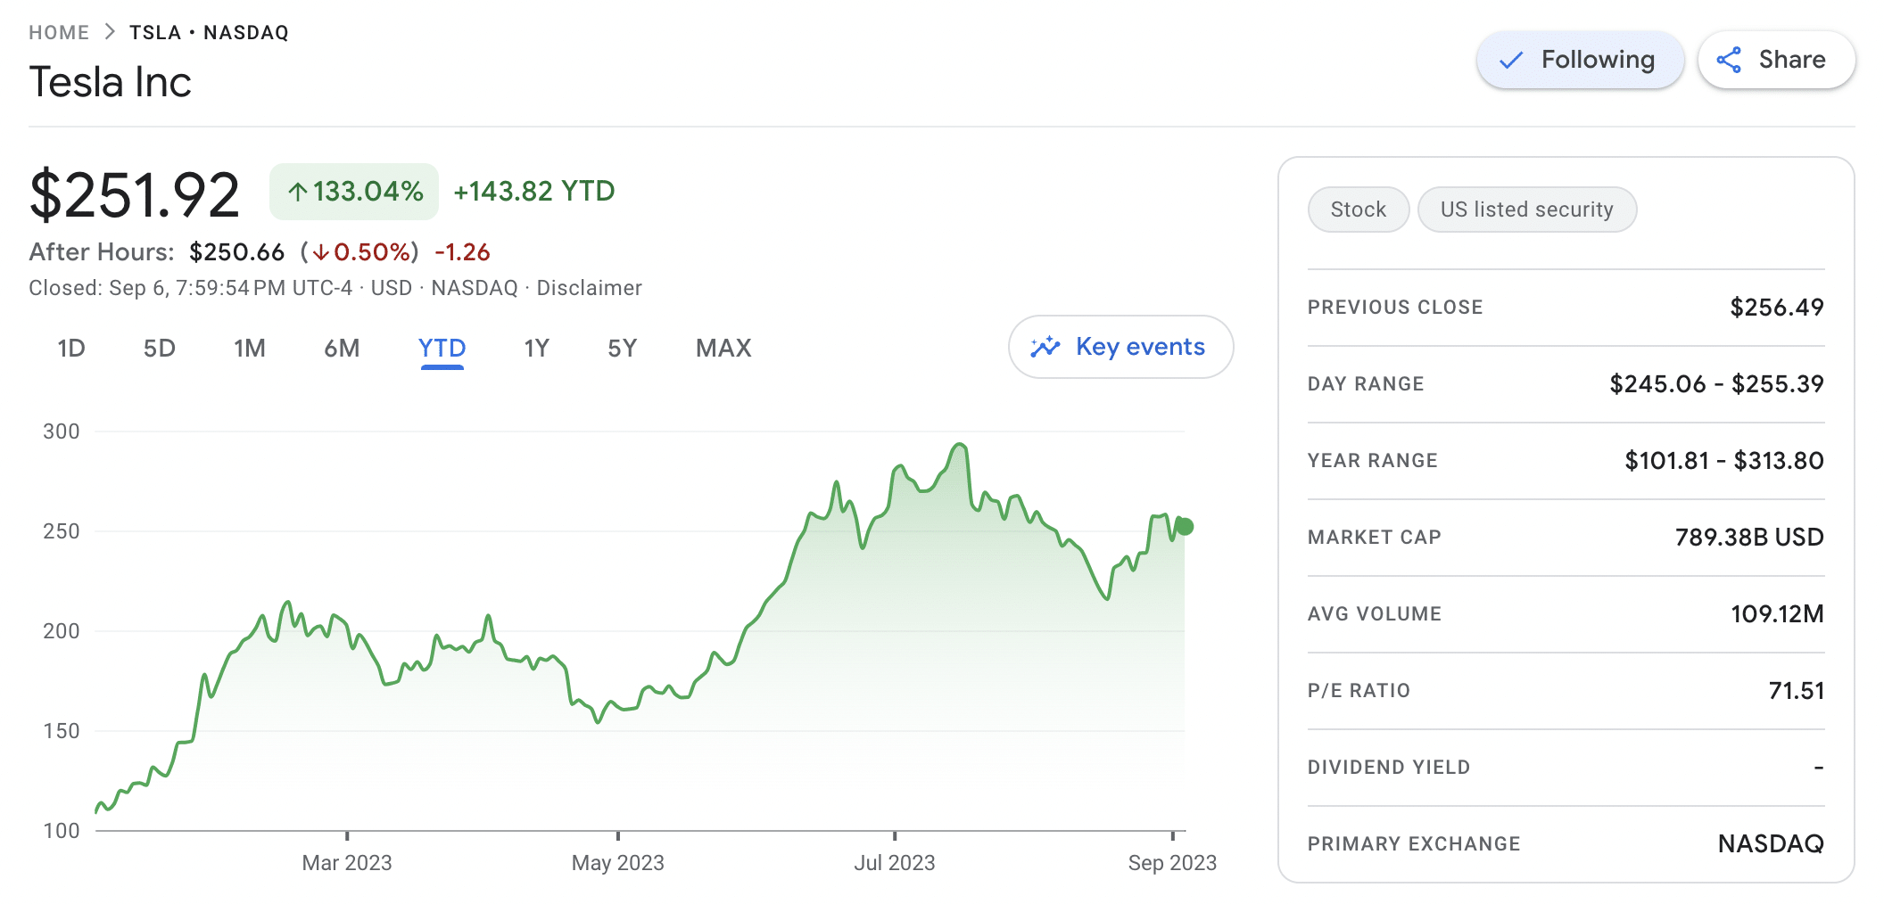The height and width of the screenshot is (904, 1884).
Task: Show the MAX chart range
Action: pyautogui.click(x=723, y=348)
